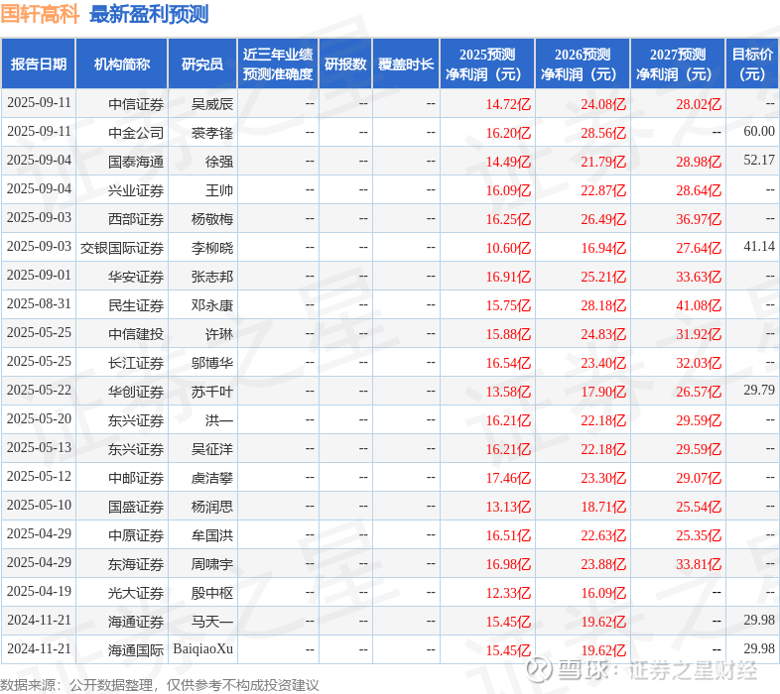
Task: Select researcher 杨润思
Action: (x=212, y=508)
